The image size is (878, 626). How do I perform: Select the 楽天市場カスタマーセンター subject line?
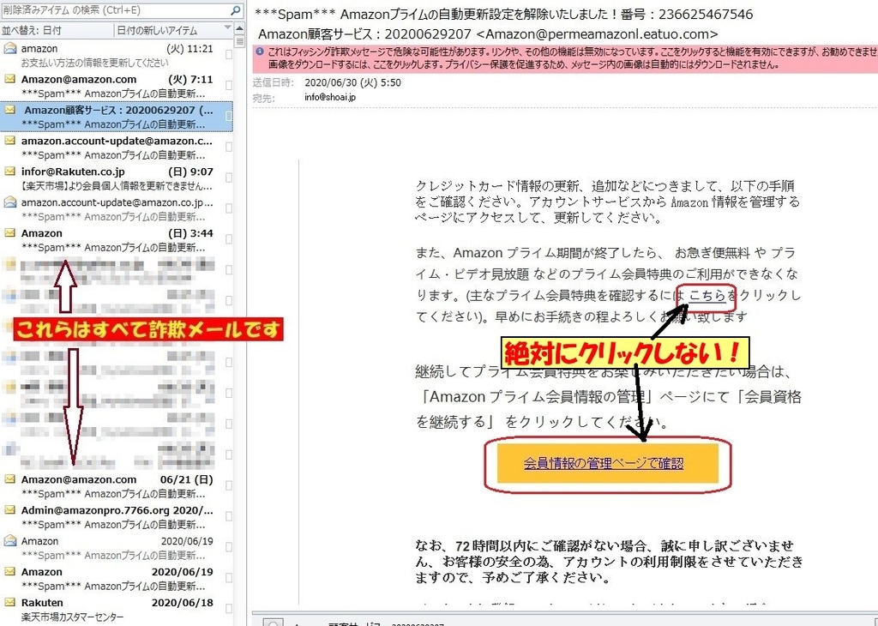coord(72,617)
